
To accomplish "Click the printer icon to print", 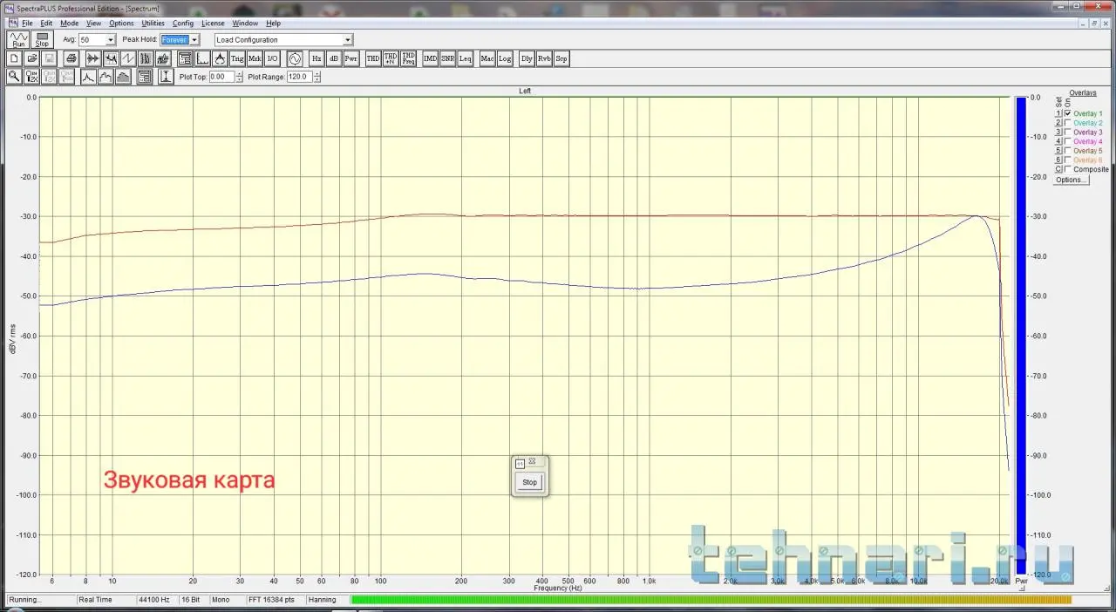I will click(71, 58).
